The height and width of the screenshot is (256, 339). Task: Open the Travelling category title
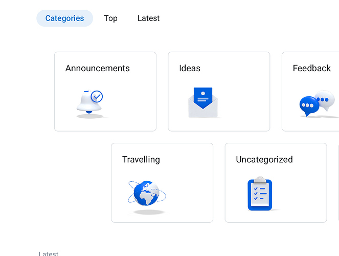click(x=141, y=159)
